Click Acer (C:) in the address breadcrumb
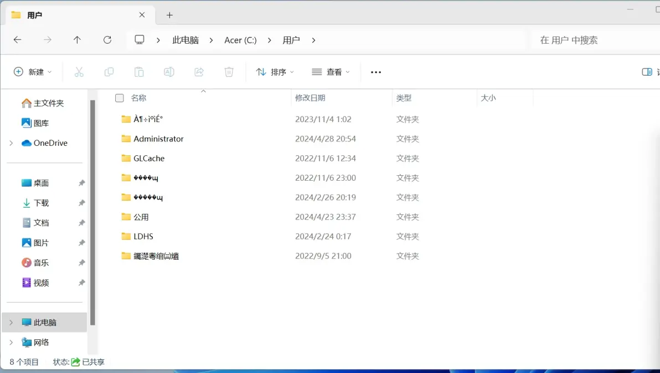 (240, 40)
